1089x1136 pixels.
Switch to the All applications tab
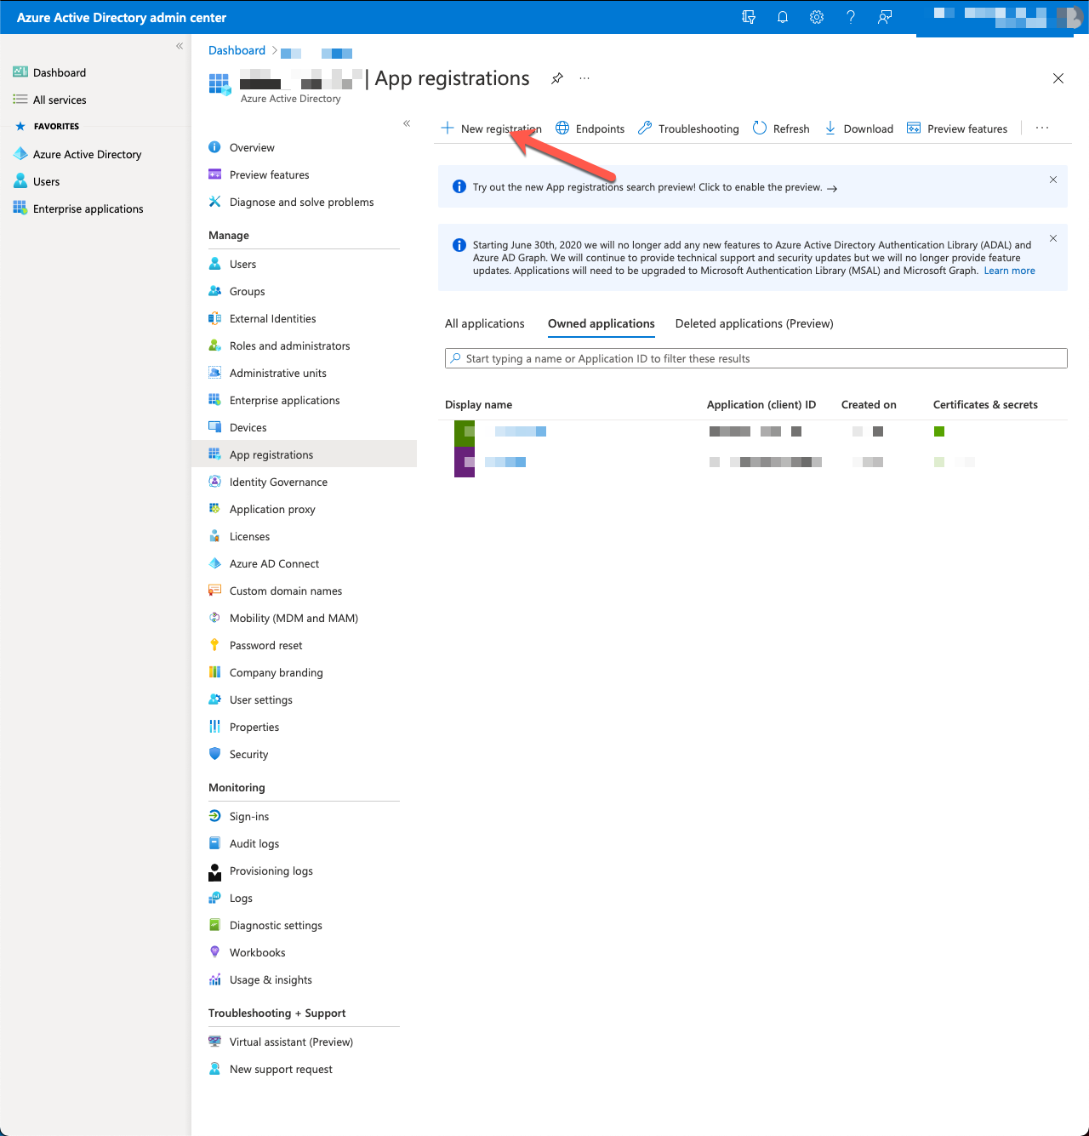click(485, 323)
